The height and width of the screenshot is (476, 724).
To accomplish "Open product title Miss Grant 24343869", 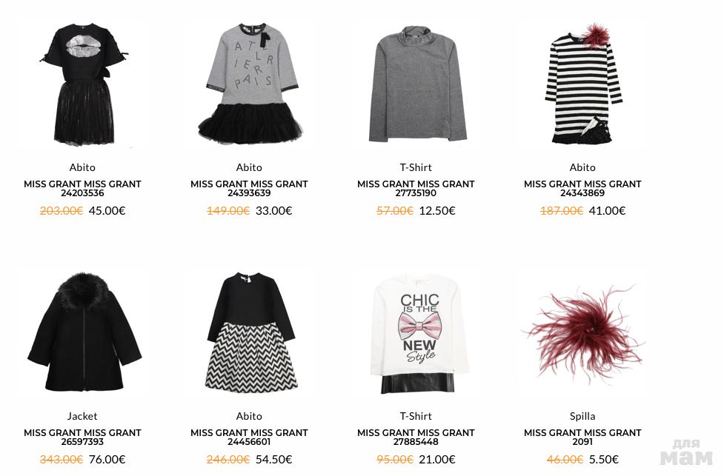I will pyautogui.click(x=582, y=188).
